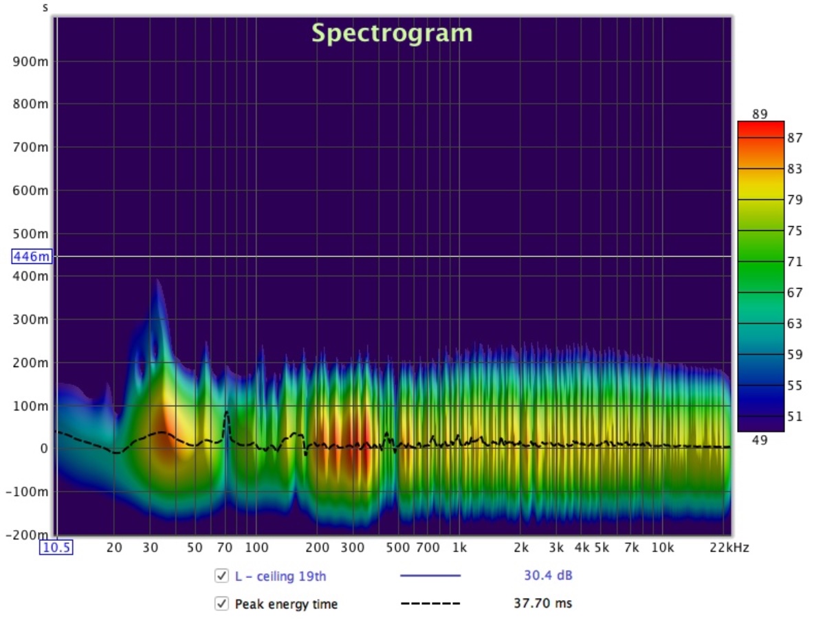Click the 900m time axis label
The width and height of the screenshot is (825, 620).
[30, 62]
